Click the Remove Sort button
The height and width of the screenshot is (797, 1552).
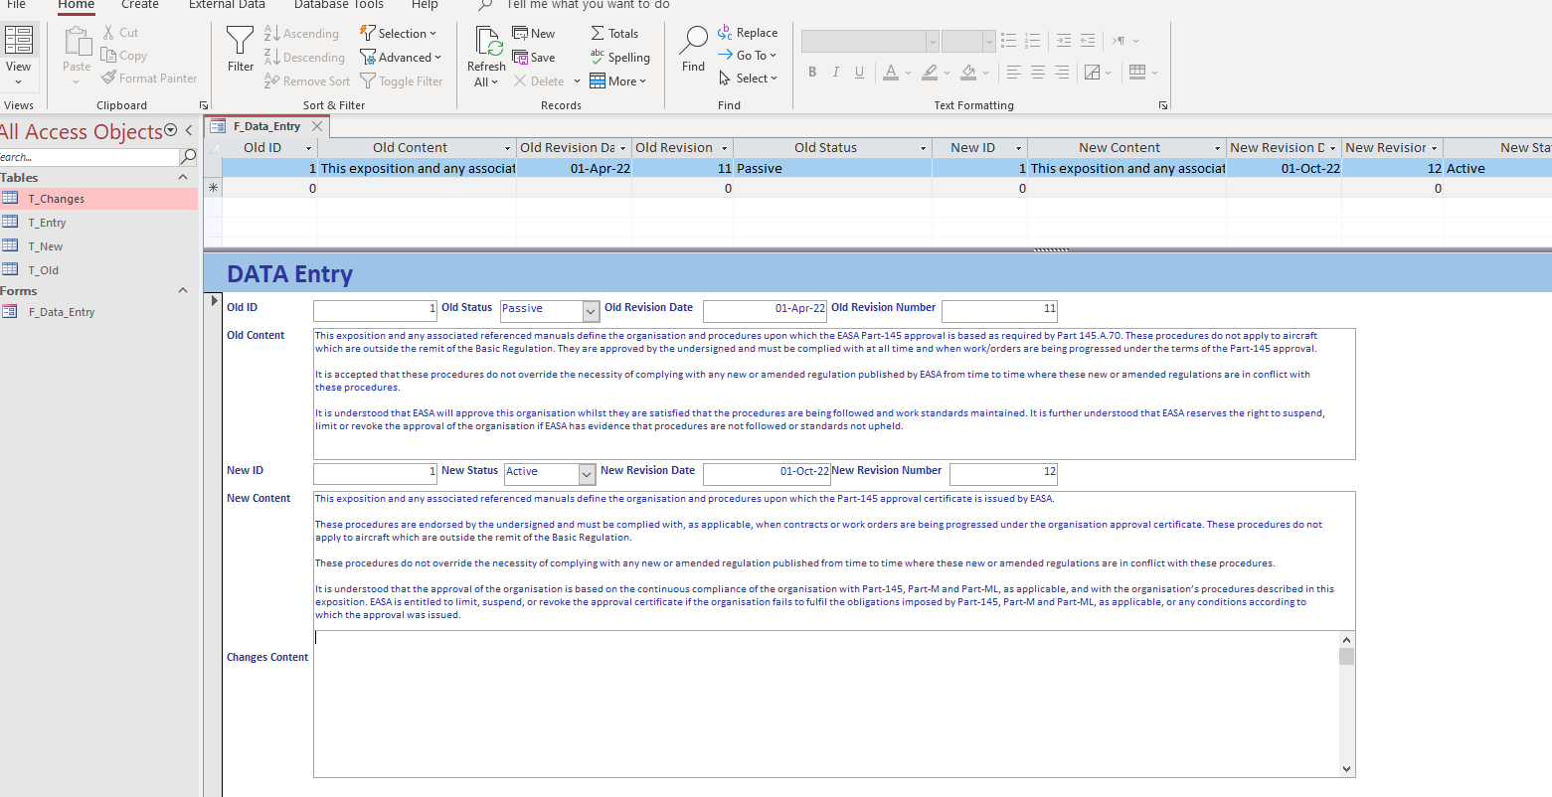click(x=306, y=80)
